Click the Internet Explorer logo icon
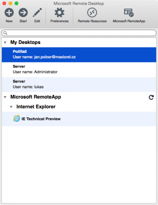Image resolution: width=158 pixels, height=205 pixels. [17, 118]
